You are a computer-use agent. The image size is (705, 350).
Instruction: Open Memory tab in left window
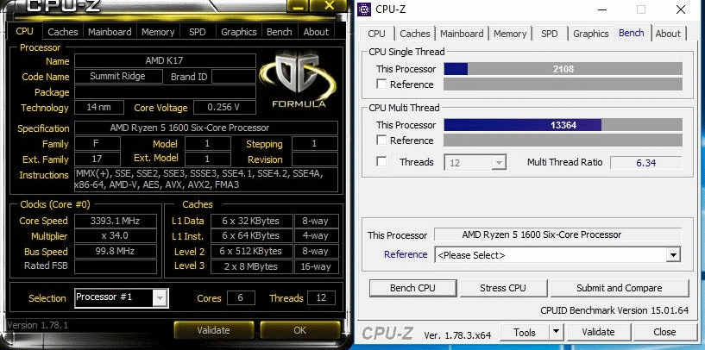point(158,32)
